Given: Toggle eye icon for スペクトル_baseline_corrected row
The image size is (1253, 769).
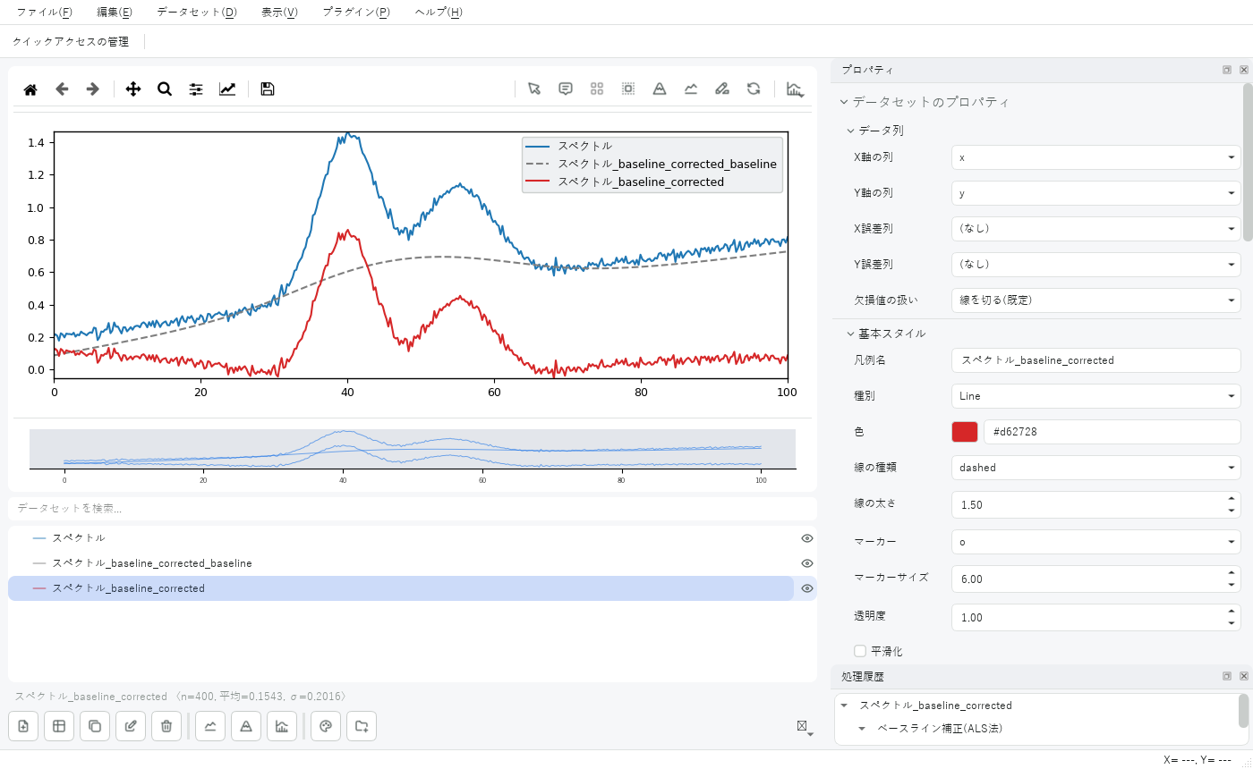Looking at the screenshot, I should click(x=807, y=588).
